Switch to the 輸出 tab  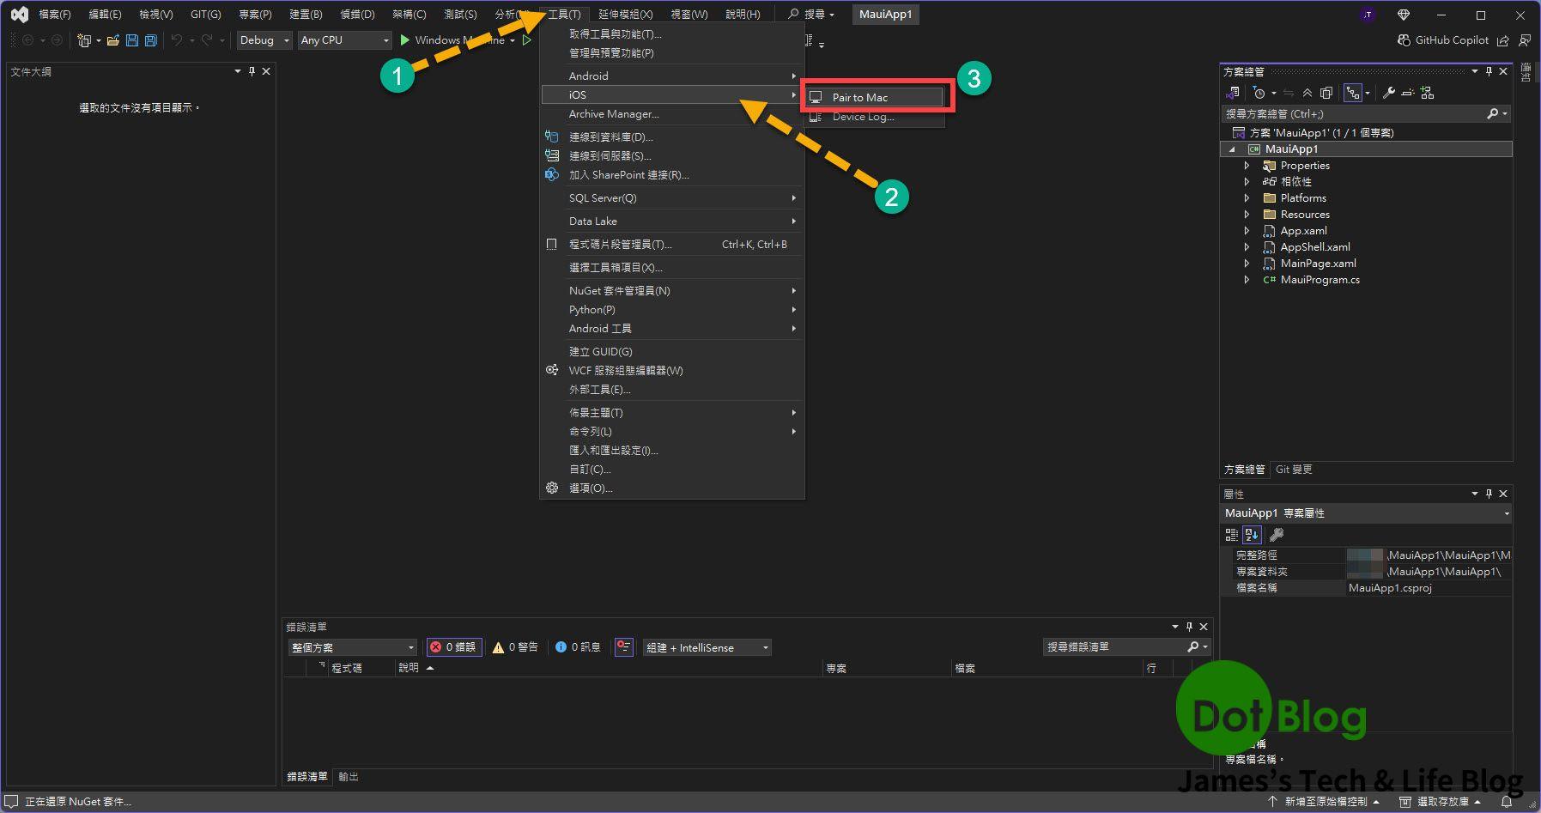click(x=349, y=777)
